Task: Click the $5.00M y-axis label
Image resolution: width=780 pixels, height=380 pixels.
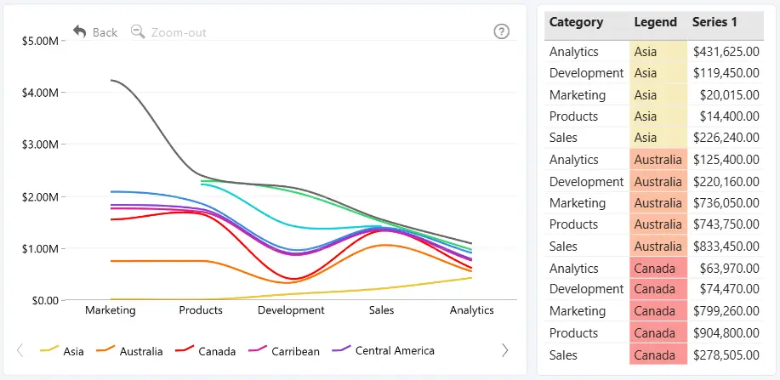Action: (40, 41)
